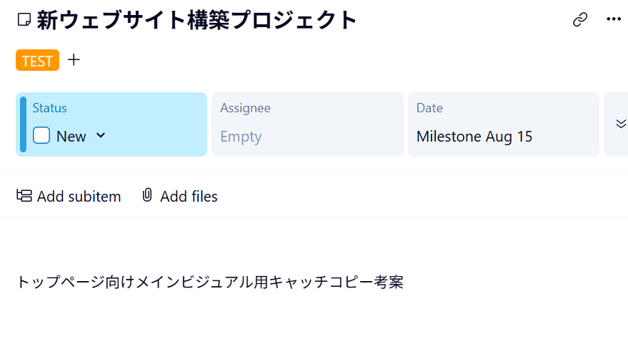The height and width of the screenshot is (344, 628).
Task: Tick the status checkbox next to New
Action: click(41, 136)
